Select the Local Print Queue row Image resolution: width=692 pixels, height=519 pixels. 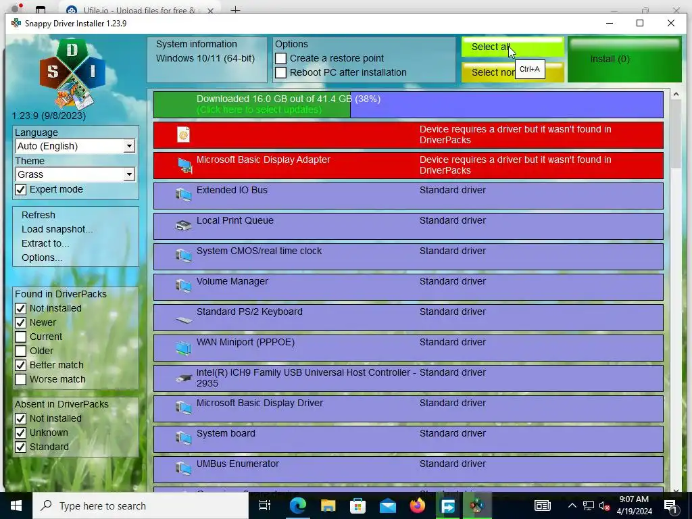408,226
